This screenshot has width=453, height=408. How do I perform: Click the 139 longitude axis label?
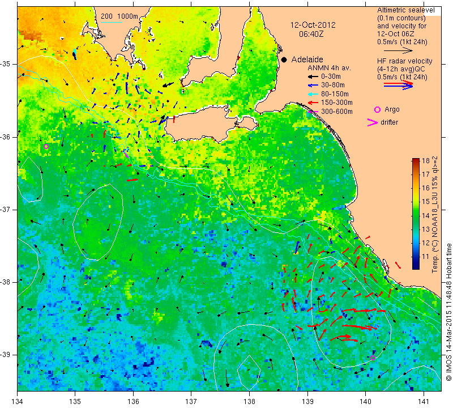[307, 402]
